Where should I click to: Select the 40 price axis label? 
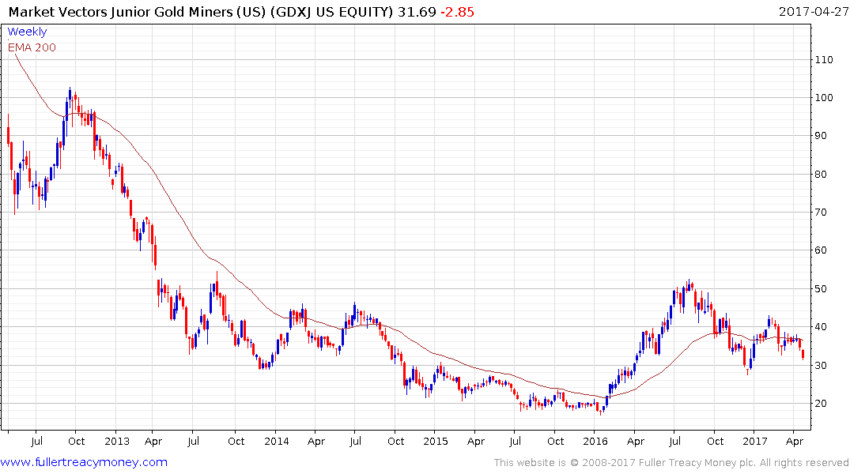(x=821, y=326)
